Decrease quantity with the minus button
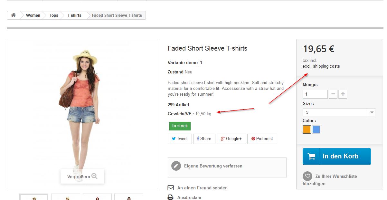 tap(333, 94)
